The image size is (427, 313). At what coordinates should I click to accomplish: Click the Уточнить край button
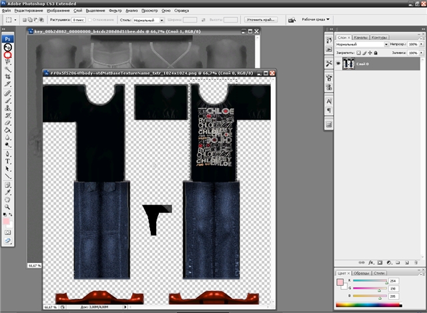262,20
